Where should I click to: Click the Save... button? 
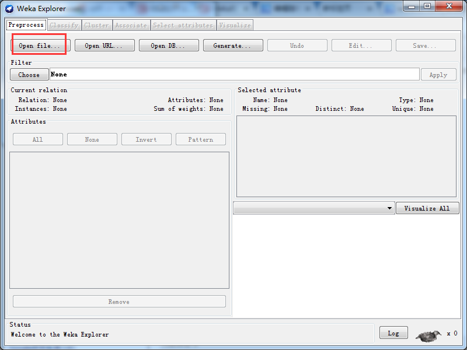(x=426, y=45)
